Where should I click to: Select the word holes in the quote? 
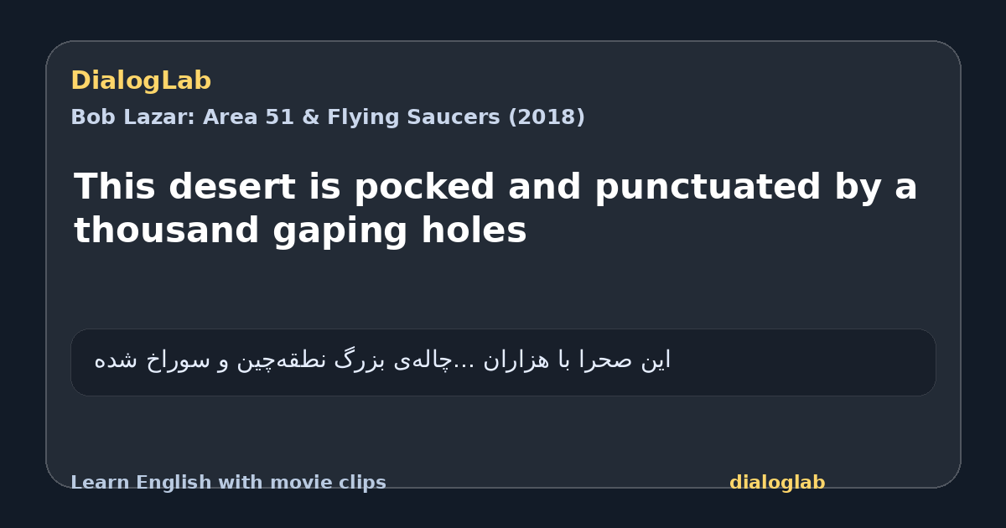[474, 230]
